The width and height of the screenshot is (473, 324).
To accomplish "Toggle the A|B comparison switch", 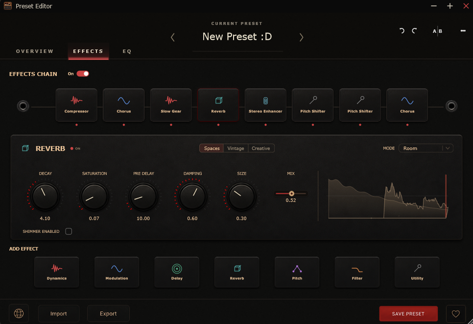I will point(437,31).
